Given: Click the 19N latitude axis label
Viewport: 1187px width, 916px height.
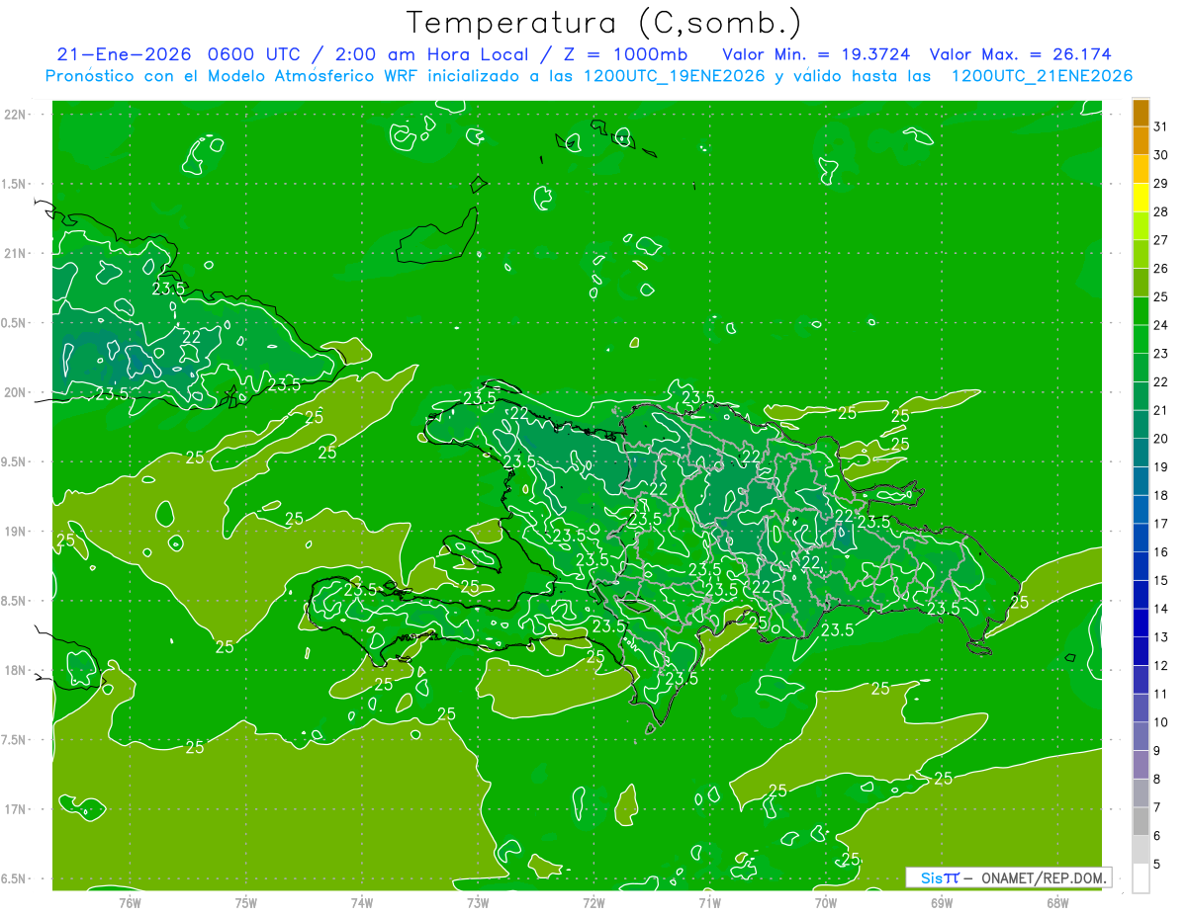Looking at the screenshot, I should (x=16, y=532).
